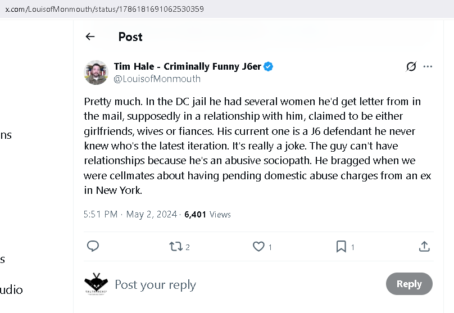Open Tim Hale's profile picture
This screenshot has width=454, height=313.
point(96,72)
